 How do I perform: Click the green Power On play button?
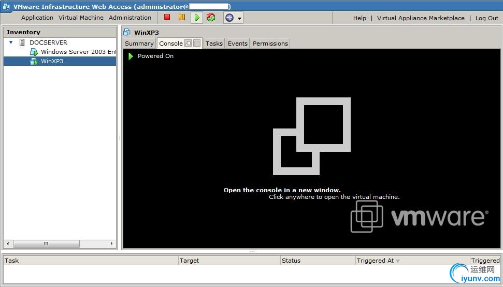(x=197, y=17)
